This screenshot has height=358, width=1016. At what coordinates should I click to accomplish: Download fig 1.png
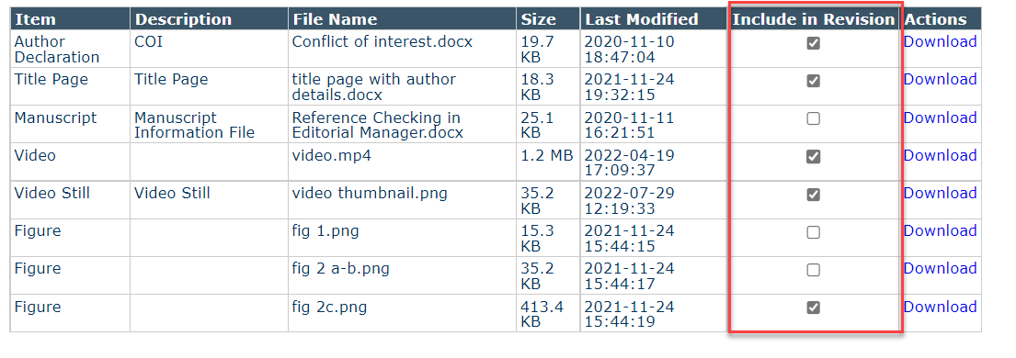point(941,230)
